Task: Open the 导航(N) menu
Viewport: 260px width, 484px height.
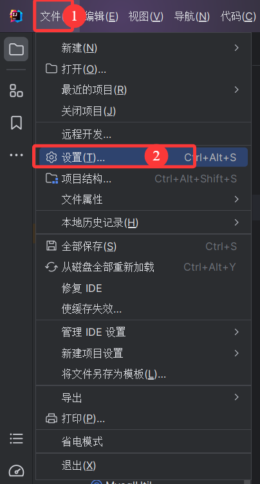Action: [192, 16]
